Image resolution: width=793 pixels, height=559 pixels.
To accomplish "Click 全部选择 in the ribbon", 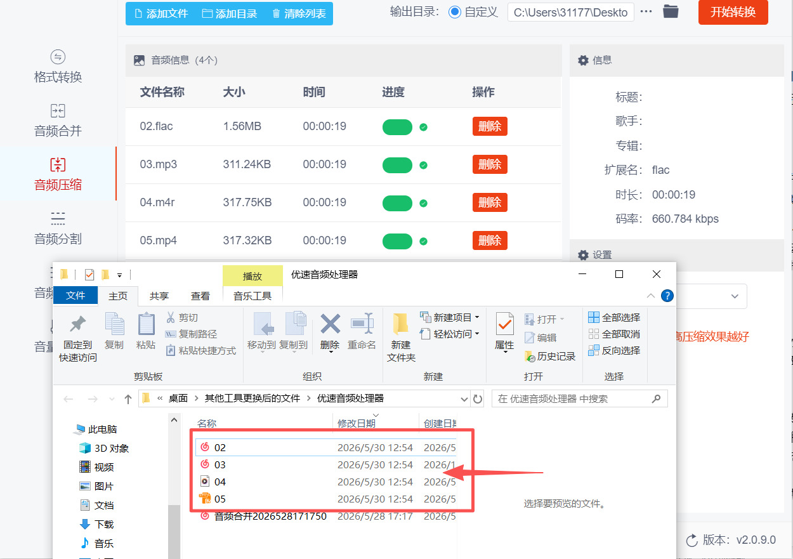I will pos(614,317).
